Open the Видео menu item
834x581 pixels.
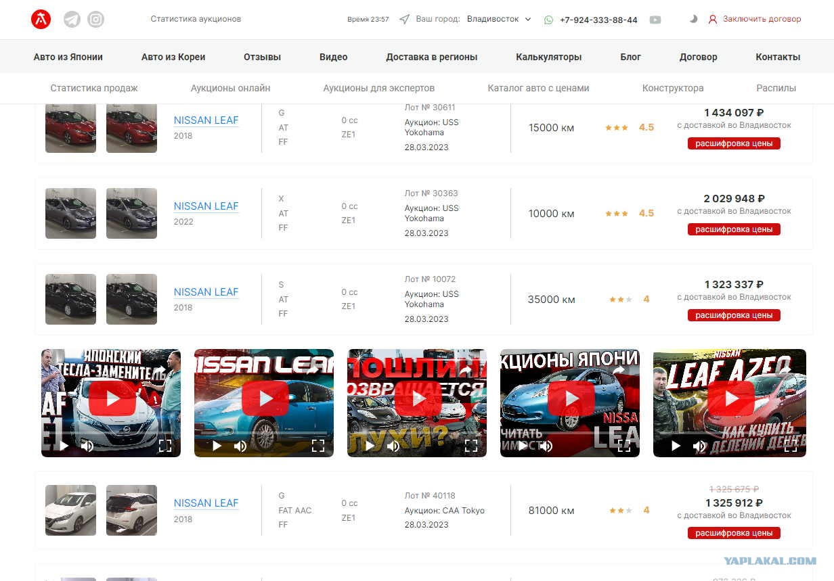pos(334,57)
